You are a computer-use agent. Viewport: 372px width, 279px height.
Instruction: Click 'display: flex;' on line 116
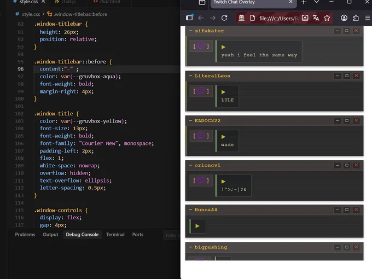coord(61,218)
